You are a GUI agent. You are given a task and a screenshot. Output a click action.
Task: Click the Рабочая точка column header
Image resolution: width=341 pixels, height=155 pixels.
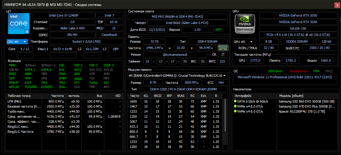24,96
